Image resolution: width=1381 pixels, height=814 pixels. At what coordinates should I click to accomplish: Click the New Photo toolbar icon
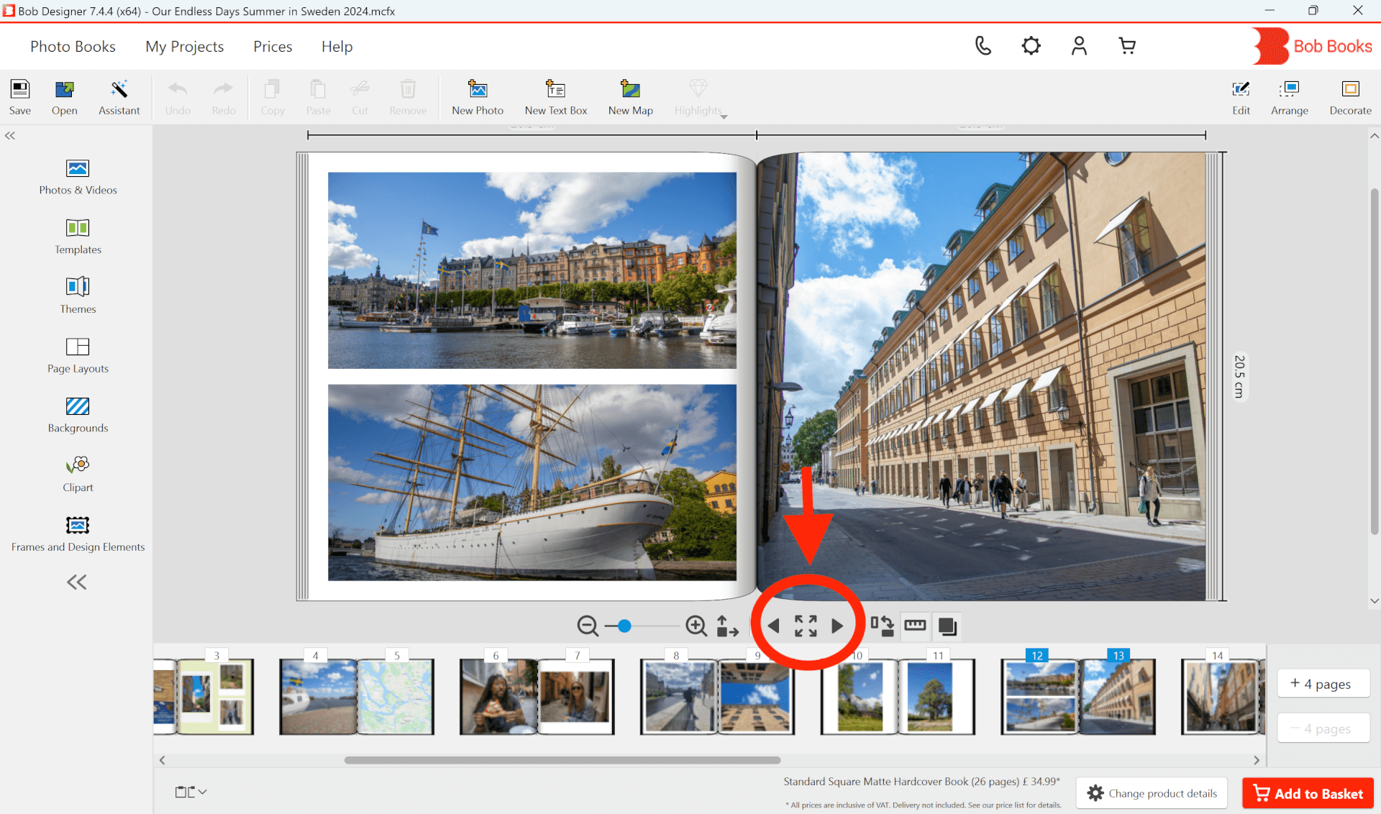(477, 96)
